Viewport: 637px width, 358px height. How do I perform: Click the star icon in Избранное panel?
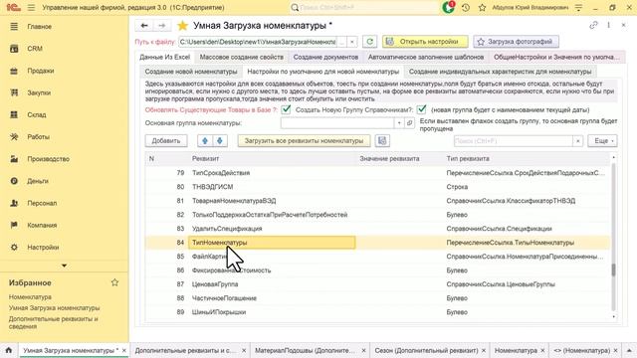click(114, 282)
